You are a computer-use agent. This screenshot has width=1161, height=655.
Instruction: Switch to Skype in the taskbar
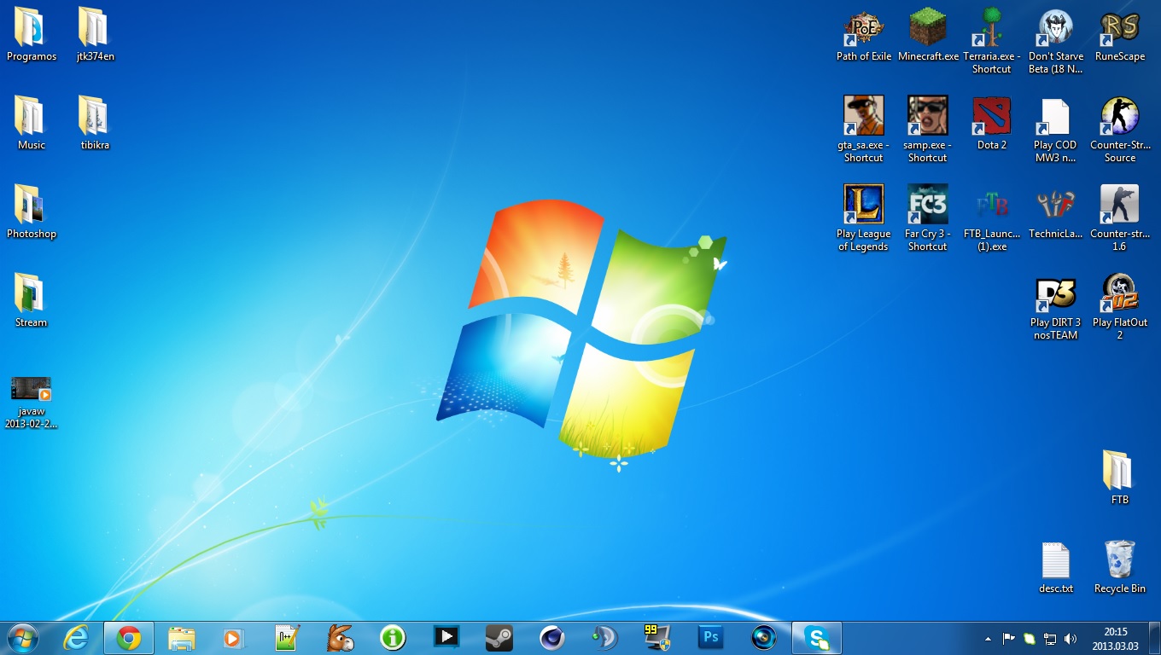[817, 638]
